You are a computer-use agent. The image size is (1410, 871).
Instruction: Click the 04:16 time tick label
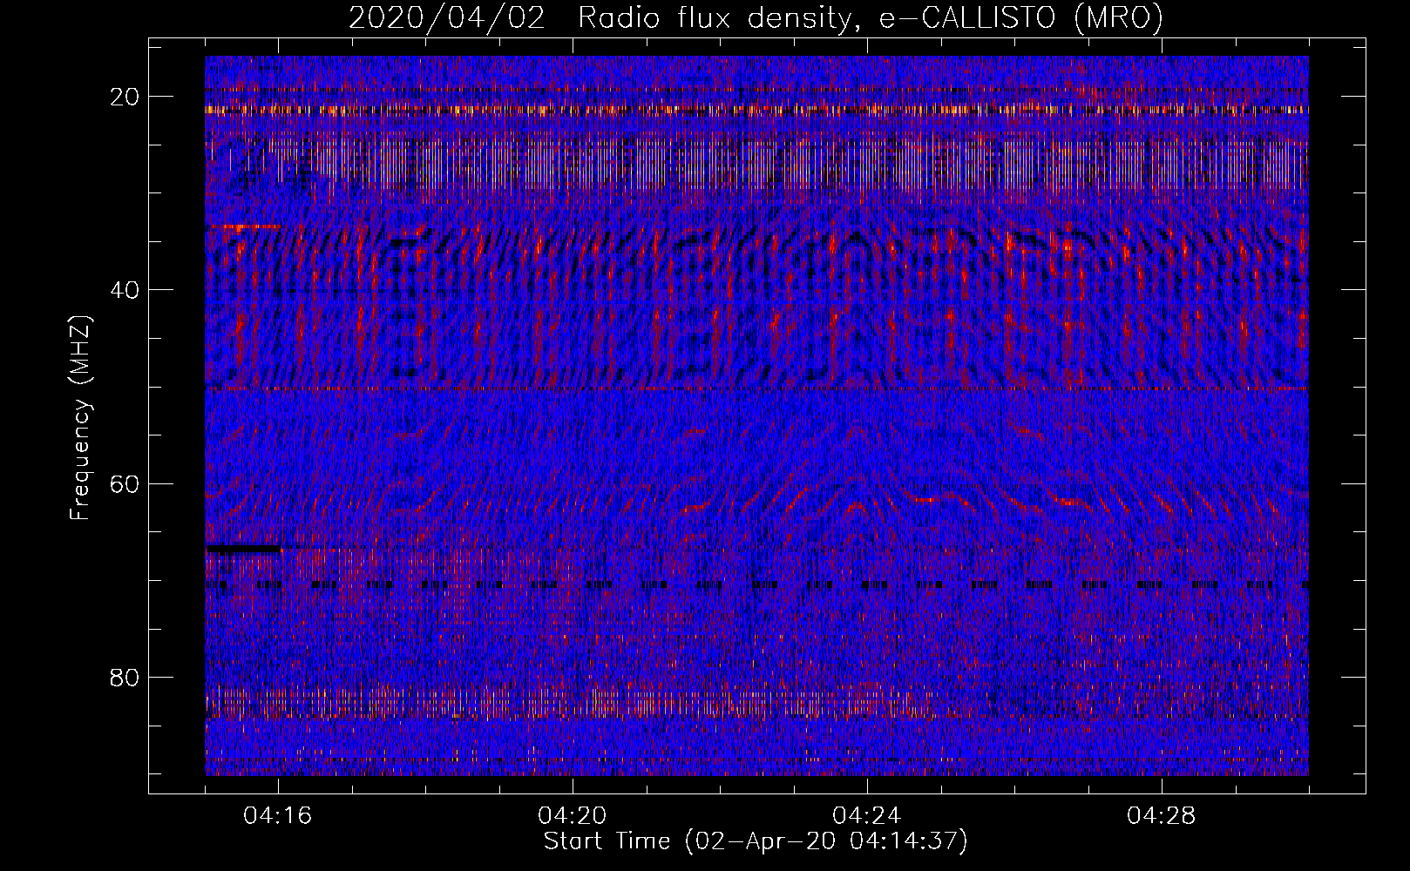[278, 816]
